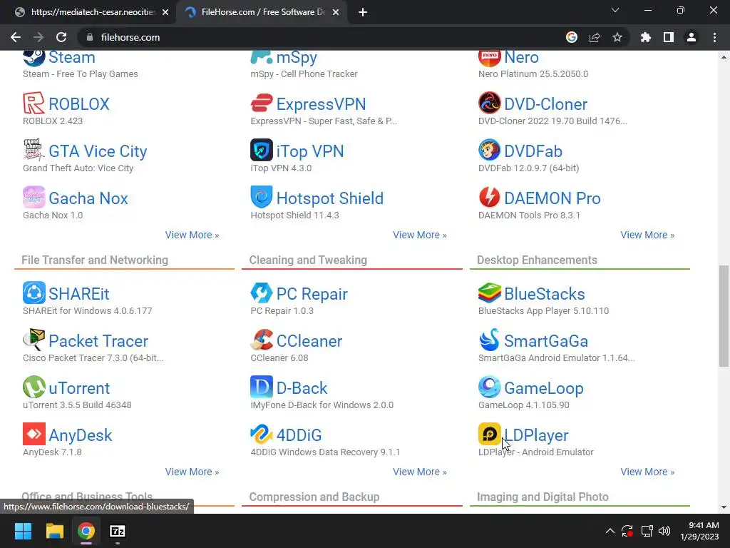
Task: Reload the page
Action: coord(61,37)
